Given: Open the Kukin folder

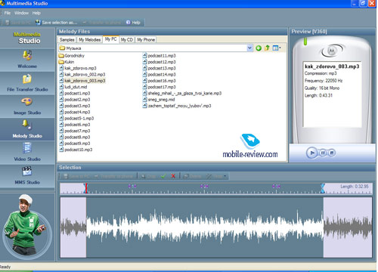Looking at the screenshot, I should [x=67, y=62].
